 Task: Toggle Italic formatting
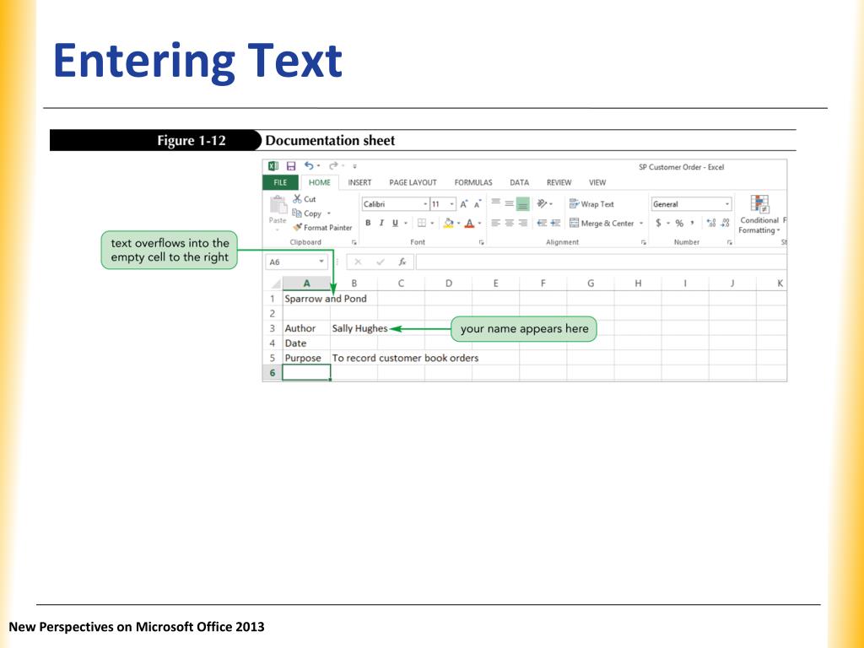pos(381,223)
